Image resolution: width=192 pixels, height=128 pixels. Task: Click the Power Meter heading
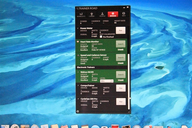tap(86, 28)
